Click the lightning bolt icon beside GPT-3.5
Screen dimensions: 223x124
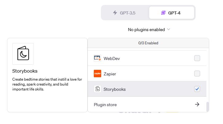(115, 13)
